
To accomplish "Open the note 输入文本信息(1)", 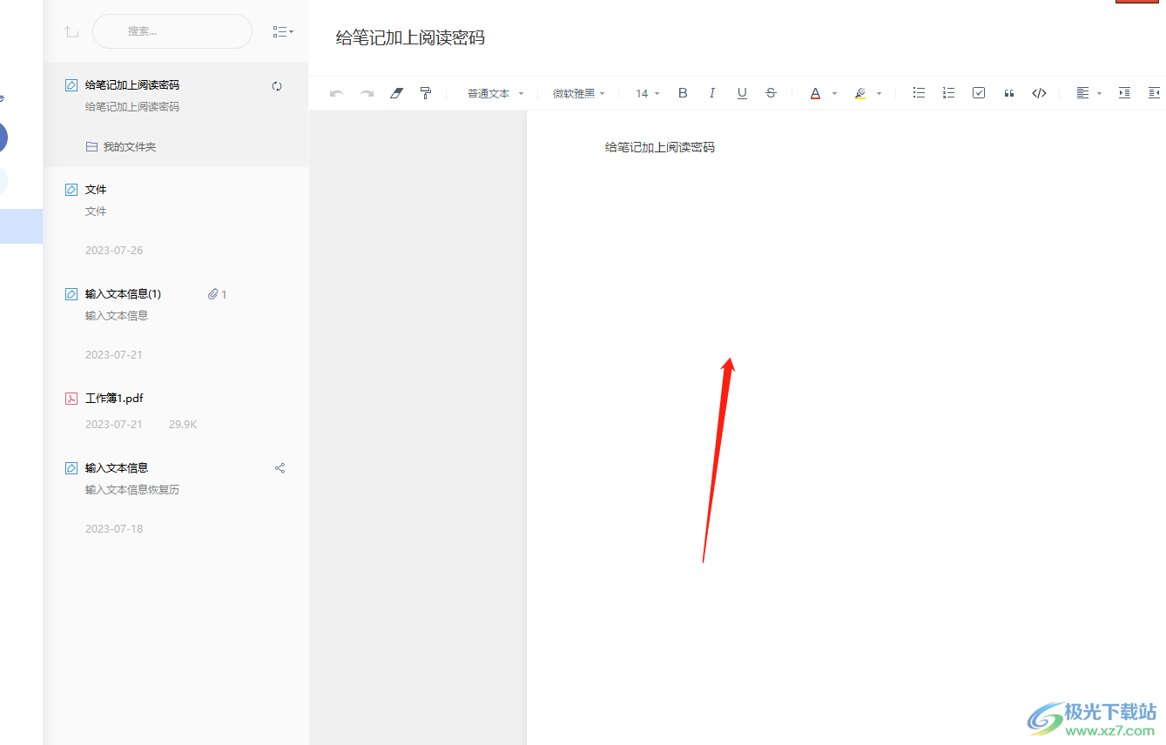I will (x=176, y=323).
